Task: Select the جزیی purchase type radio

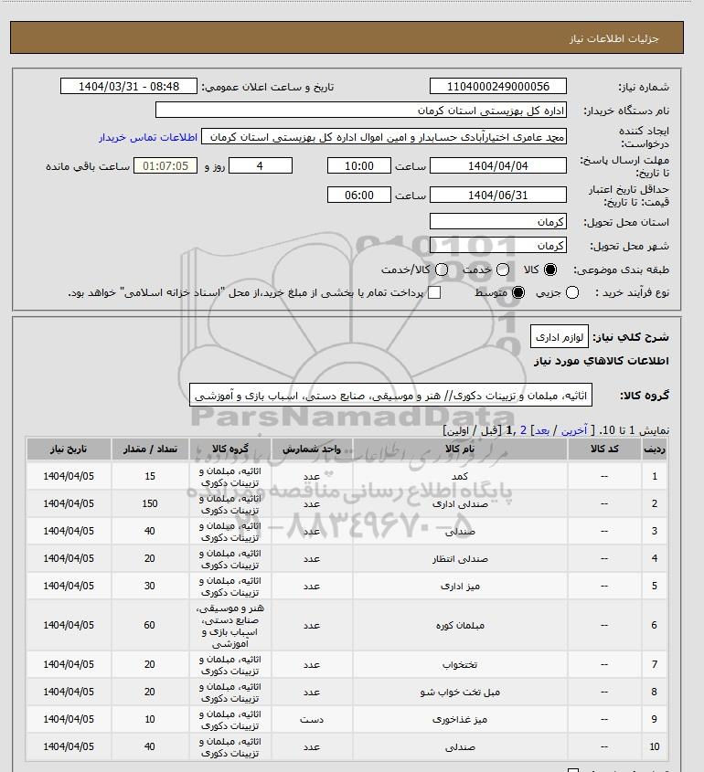Action: pyautogui.click(x=572, y=292)
